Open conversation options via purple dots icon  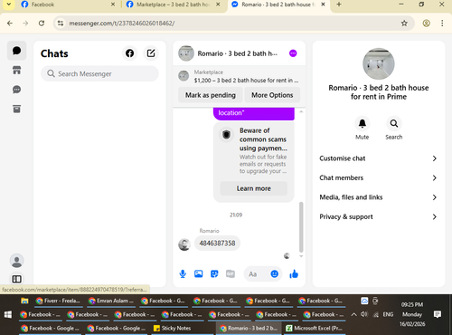[293, 53]
